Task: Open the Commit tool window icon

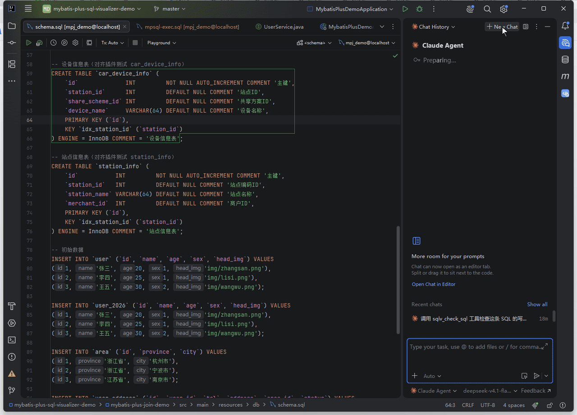Action: click(12, 42)
